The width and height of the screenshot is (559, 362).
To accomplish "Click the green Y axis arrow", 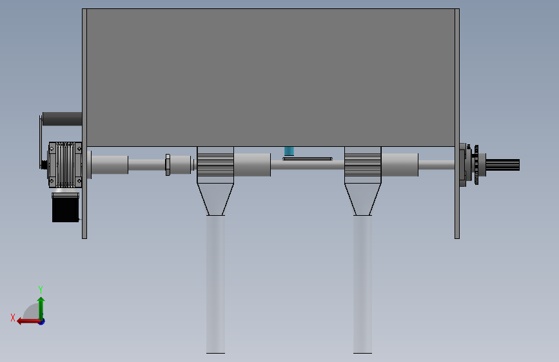I will tap(41, 309).
